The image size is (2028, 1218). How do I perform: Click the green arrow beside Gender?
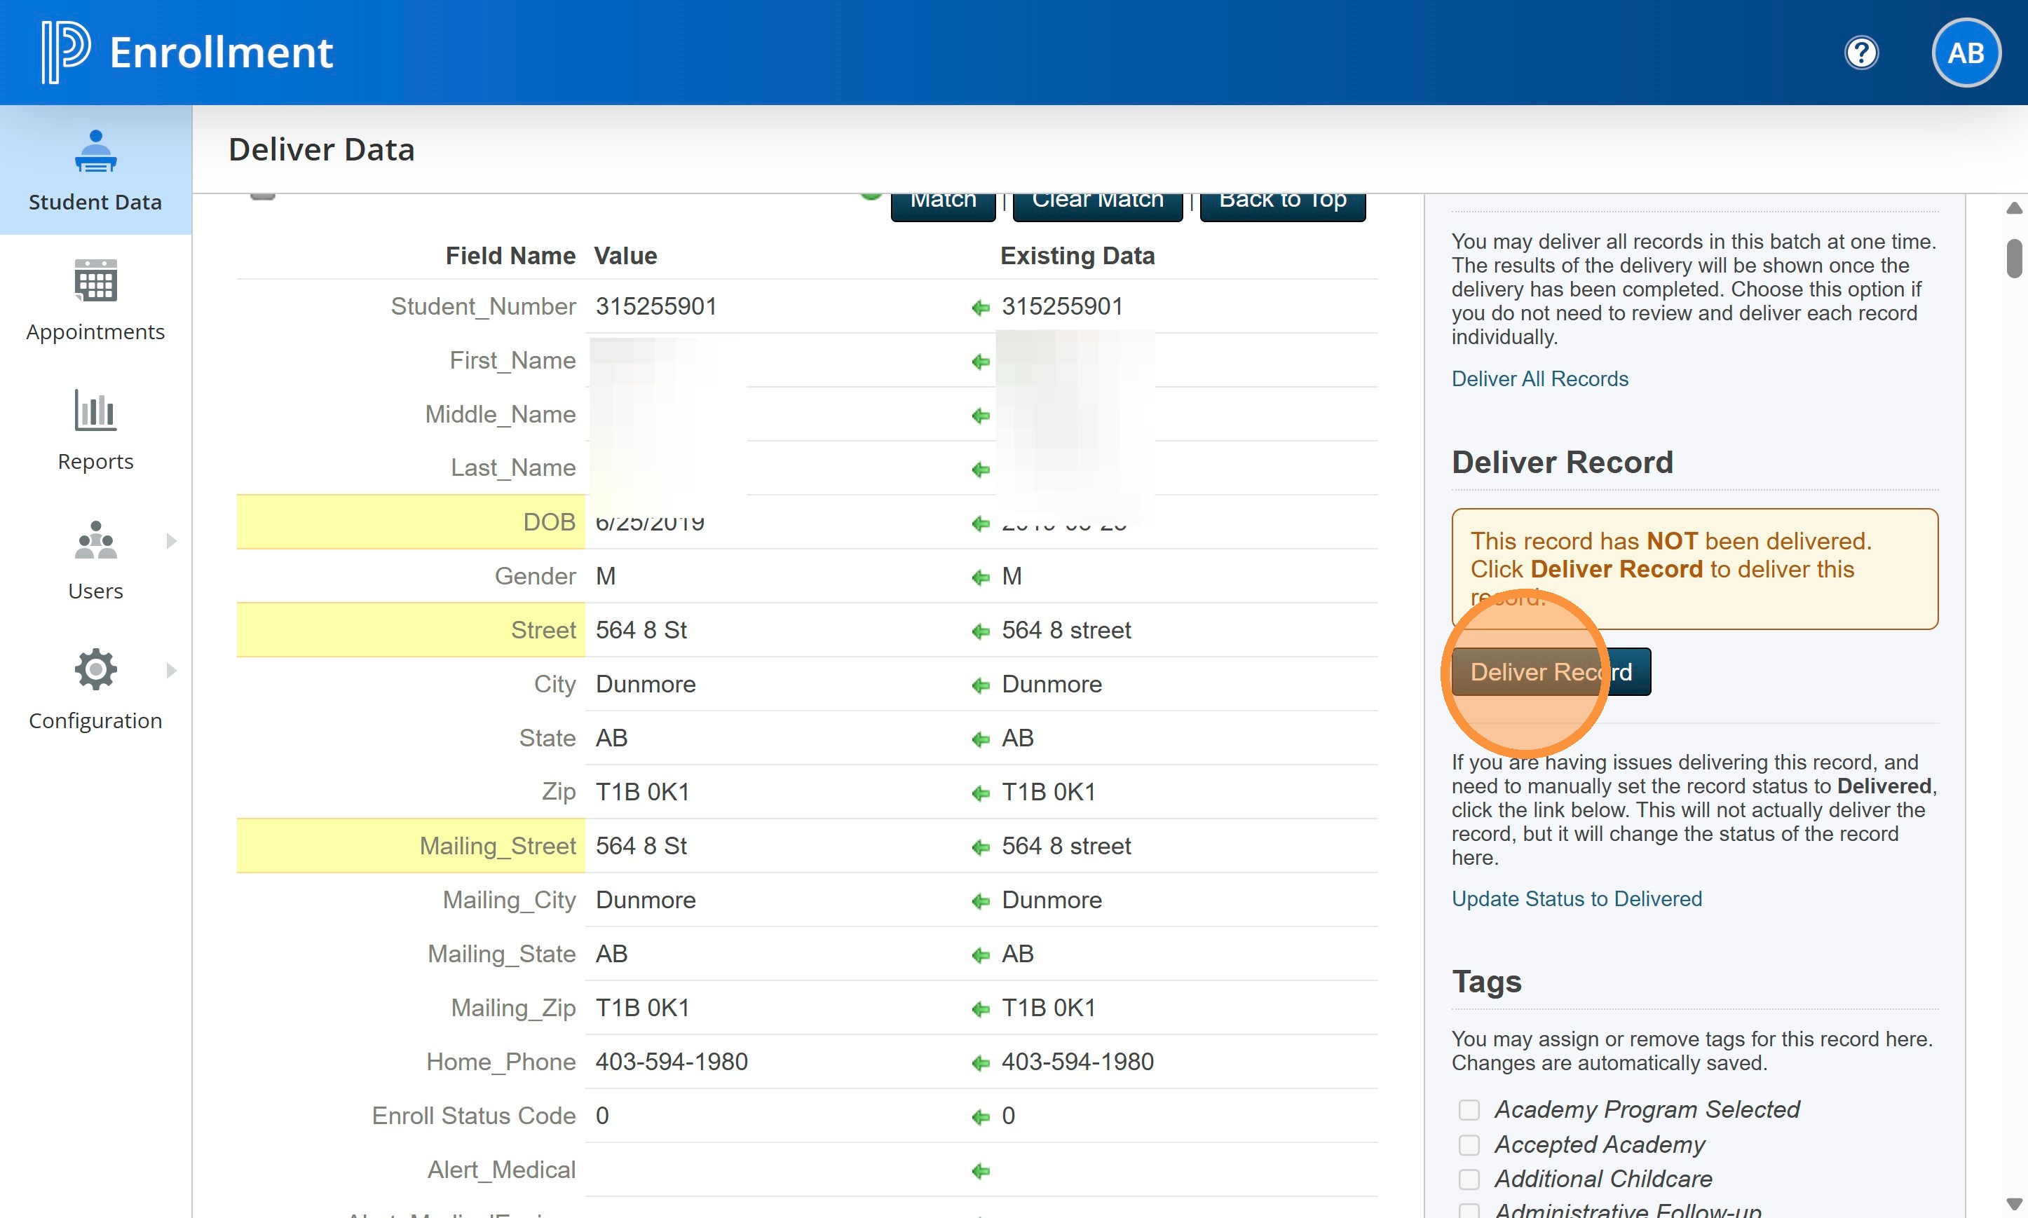click(980, 577)
